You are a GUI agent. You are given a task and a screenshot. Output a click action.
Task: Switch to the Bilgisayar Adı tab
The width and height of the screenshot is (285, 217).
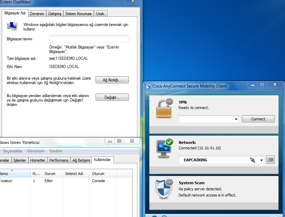point(15,13)
